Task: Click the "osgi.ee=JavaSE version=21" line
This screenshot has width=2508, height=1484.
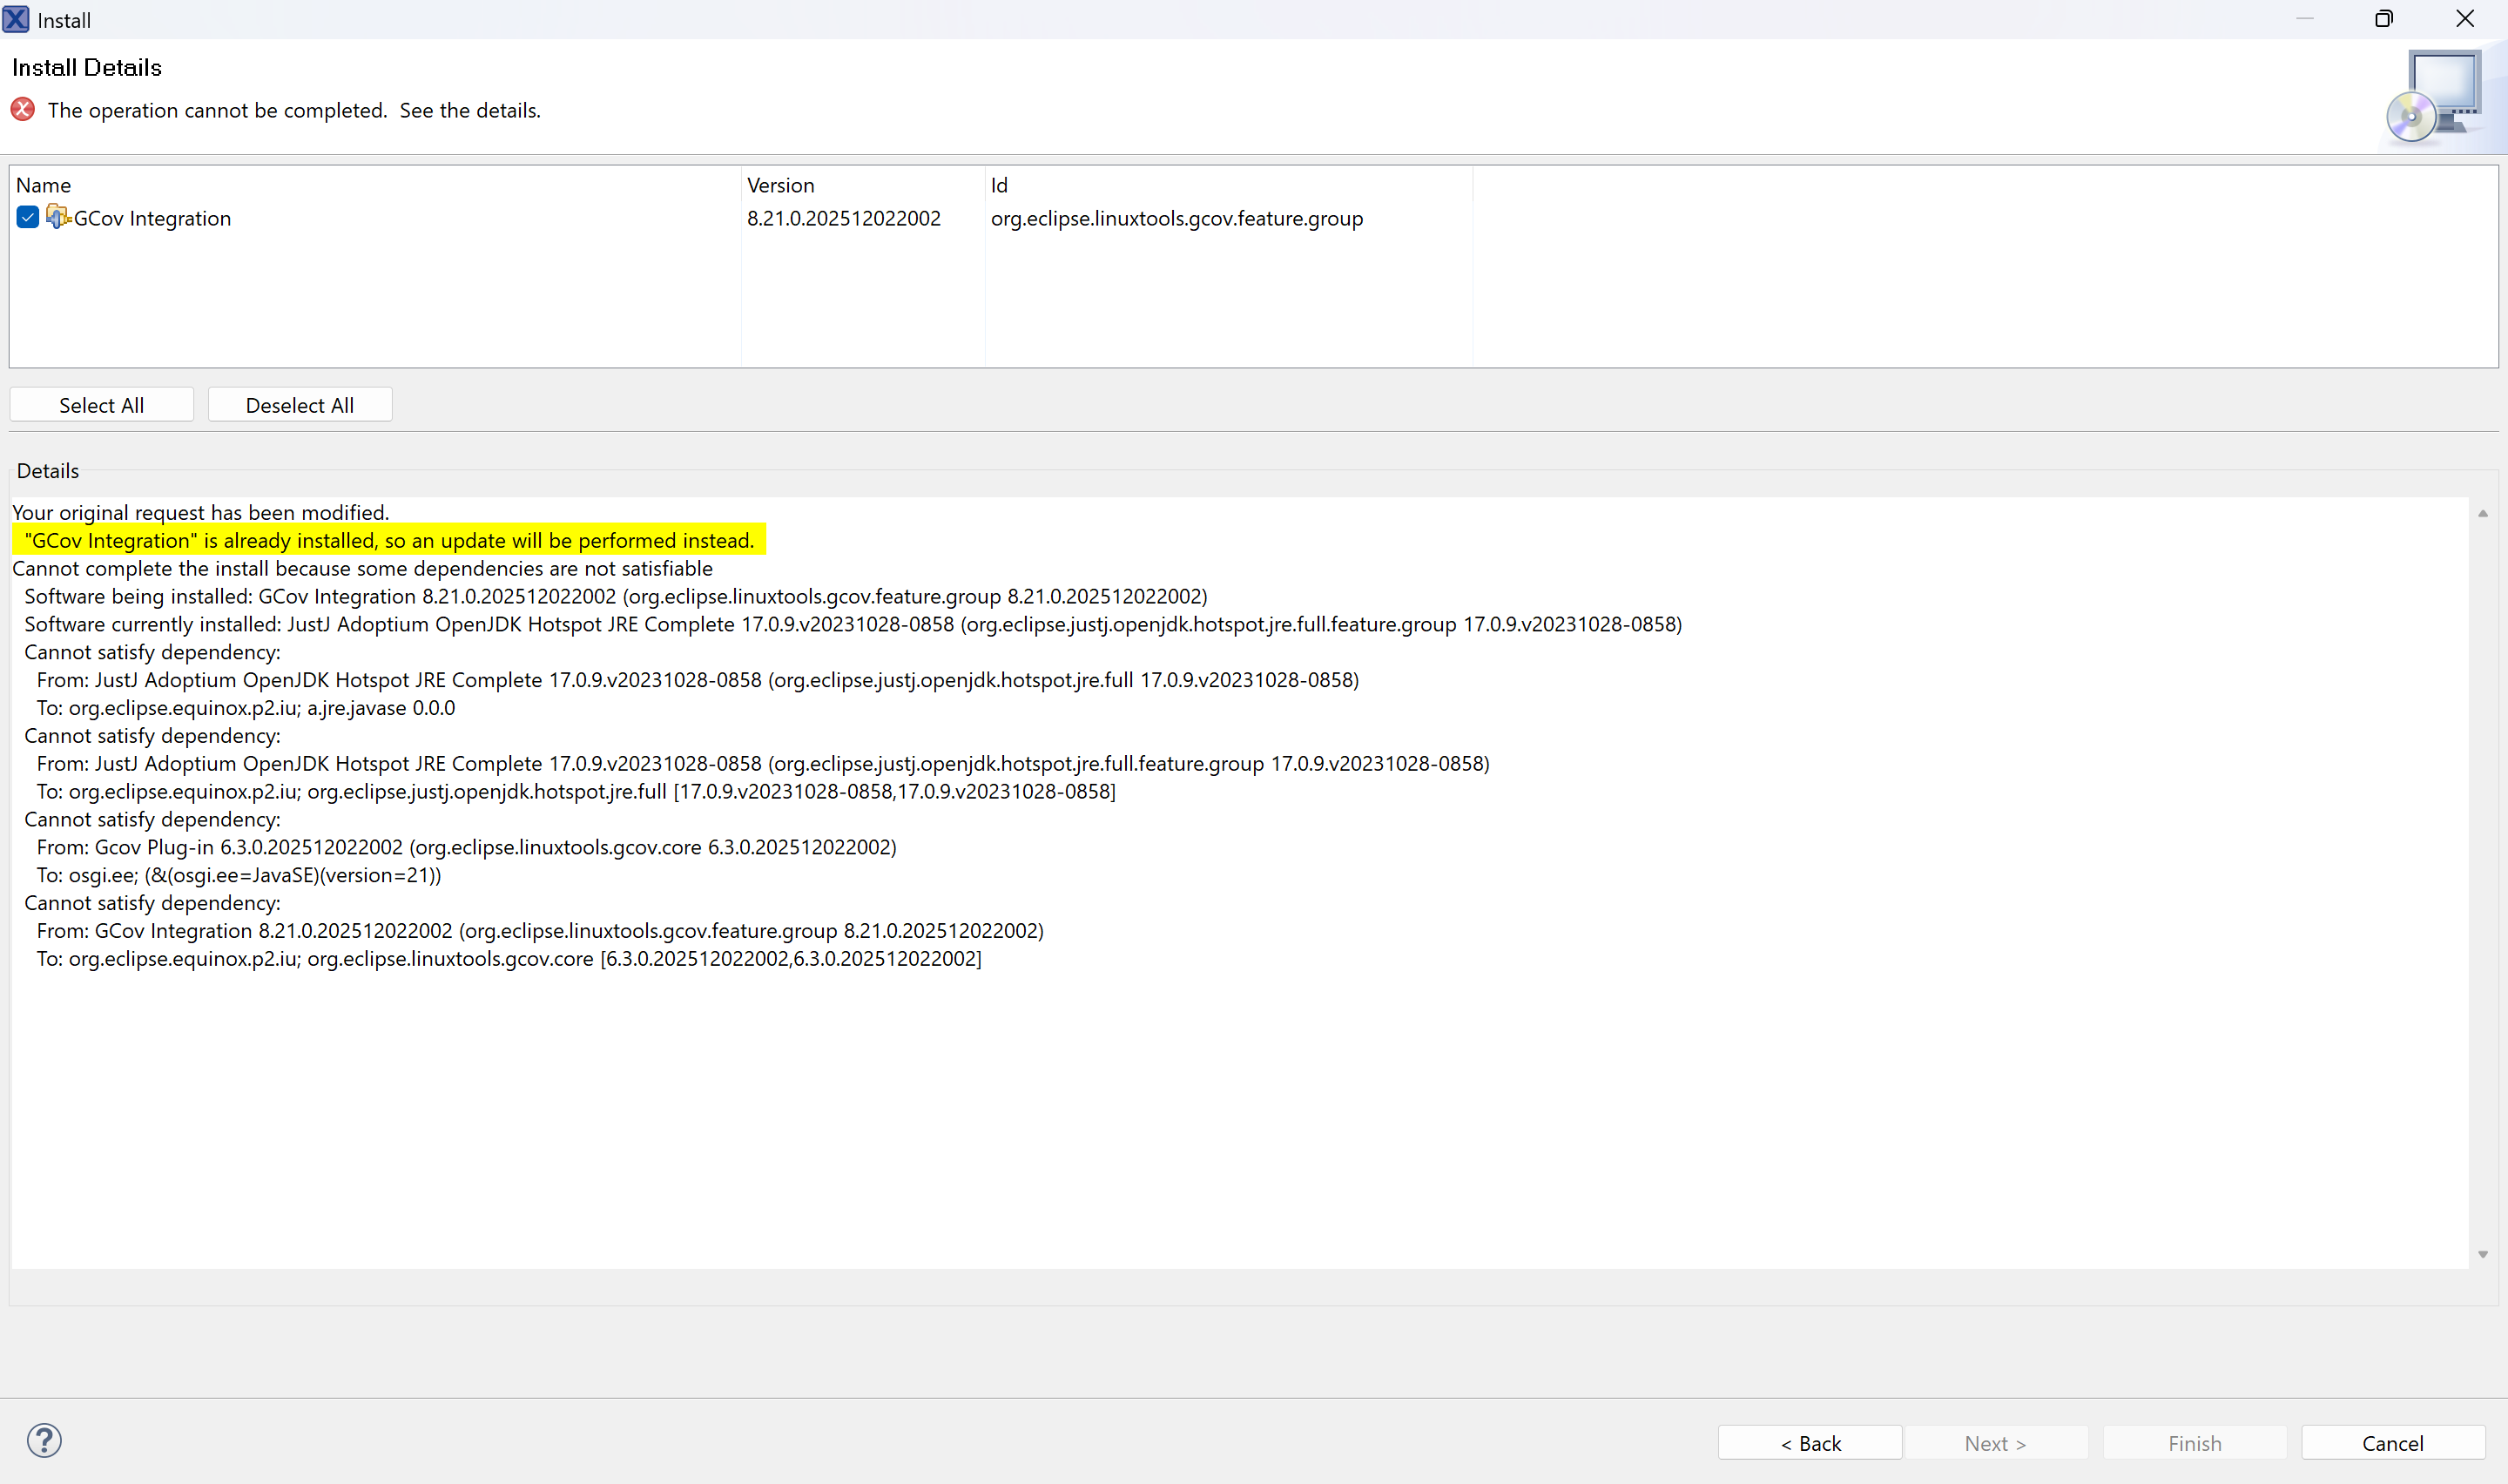Action: (x=239, y=875)
